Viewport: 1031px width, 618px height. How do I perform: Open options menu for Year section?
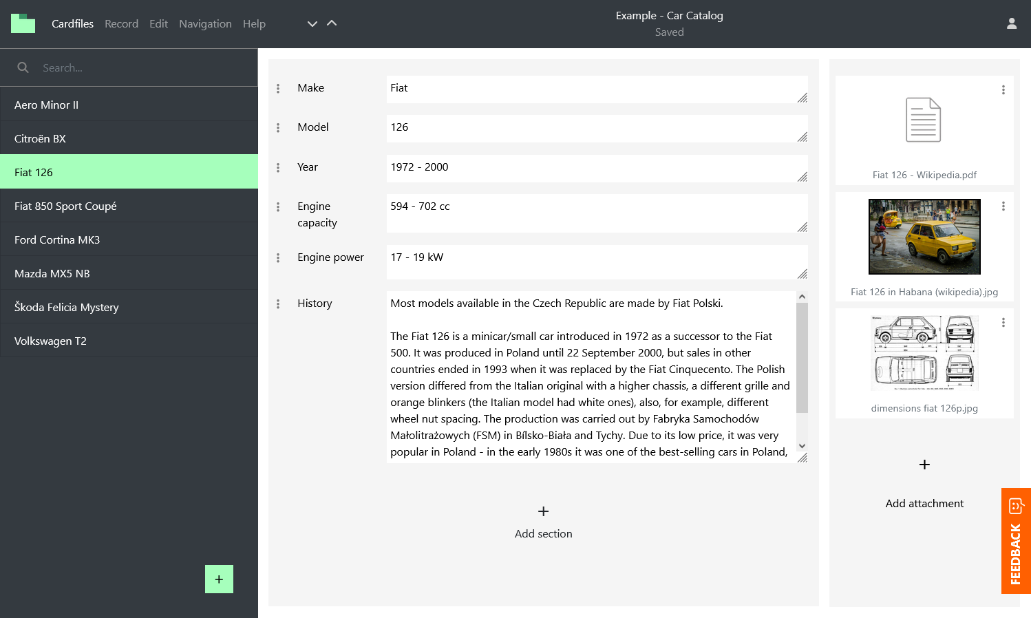[278, 168]
